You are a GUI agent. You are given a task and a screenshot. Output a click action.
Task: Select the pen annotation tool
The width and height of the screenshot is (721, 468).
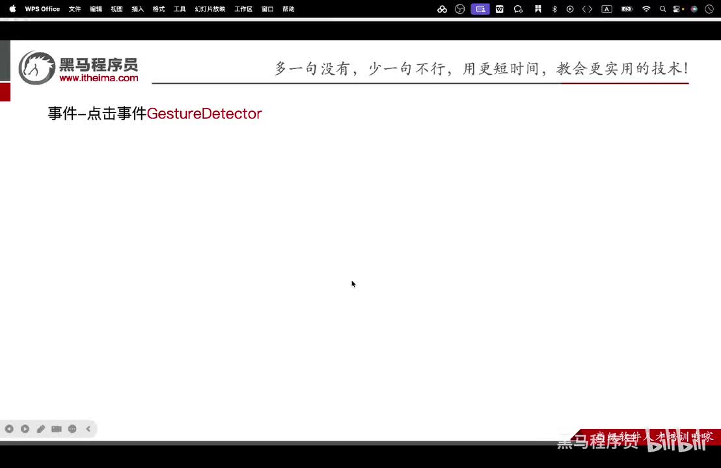(41, 428)
